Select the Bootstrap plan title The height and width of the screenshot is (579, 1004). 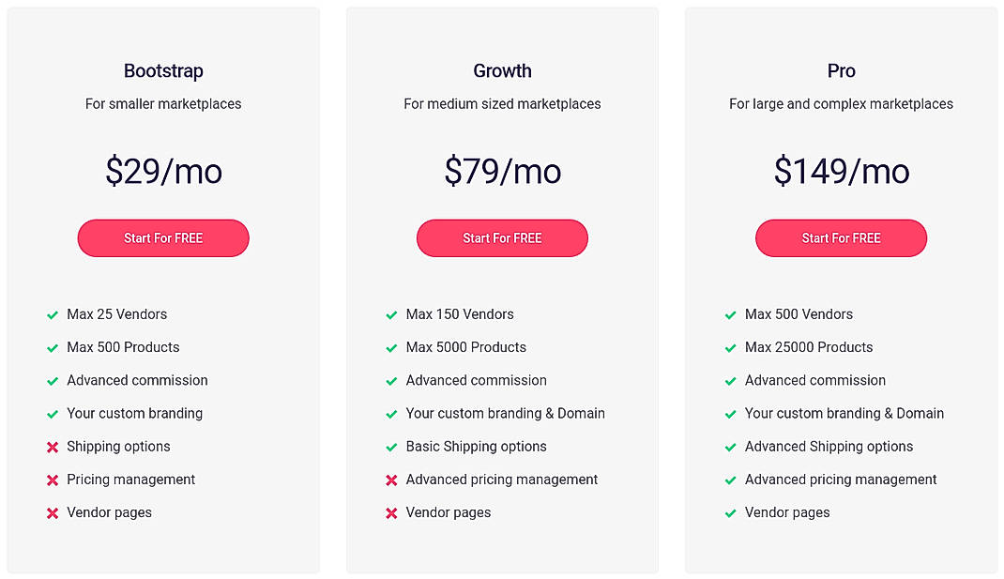click(163, 70)
